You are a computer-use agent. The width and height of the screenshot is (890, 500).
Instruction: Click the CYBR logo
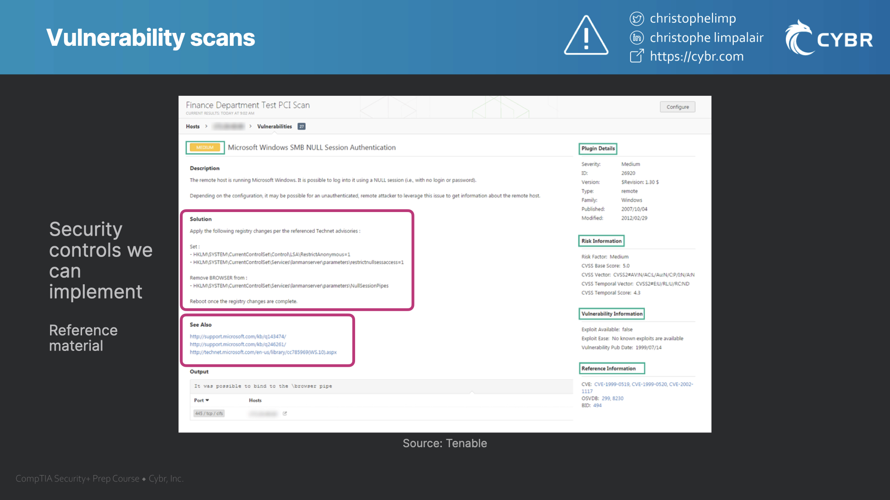click(x=829, y=37)
